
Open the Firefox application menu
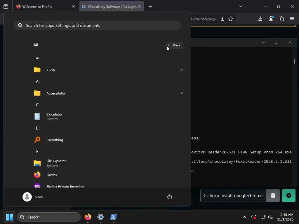[x=292, y=19]
